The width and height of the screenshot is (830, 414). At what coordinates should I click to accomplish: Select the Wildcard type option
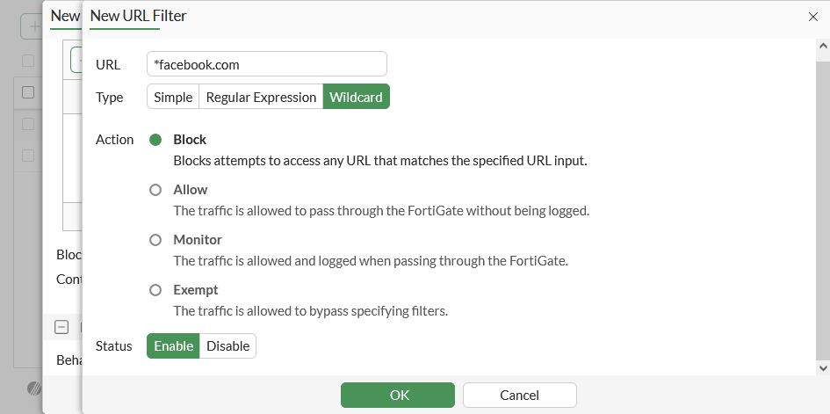[356, 97]
